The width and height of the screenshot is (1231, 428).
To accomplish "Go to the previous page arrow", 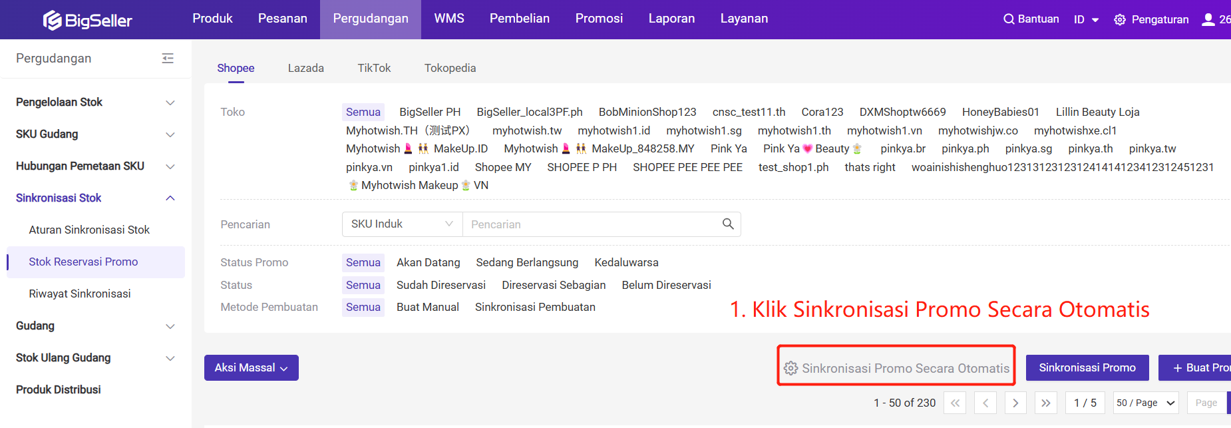I will tap(985, 403).
